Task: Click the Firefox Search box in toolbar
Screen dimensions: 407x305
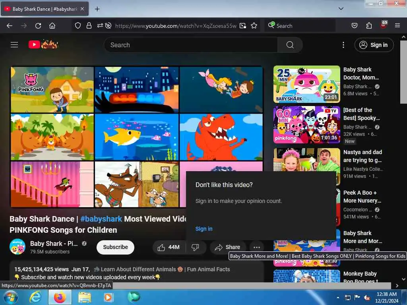Action: (300, 26)
